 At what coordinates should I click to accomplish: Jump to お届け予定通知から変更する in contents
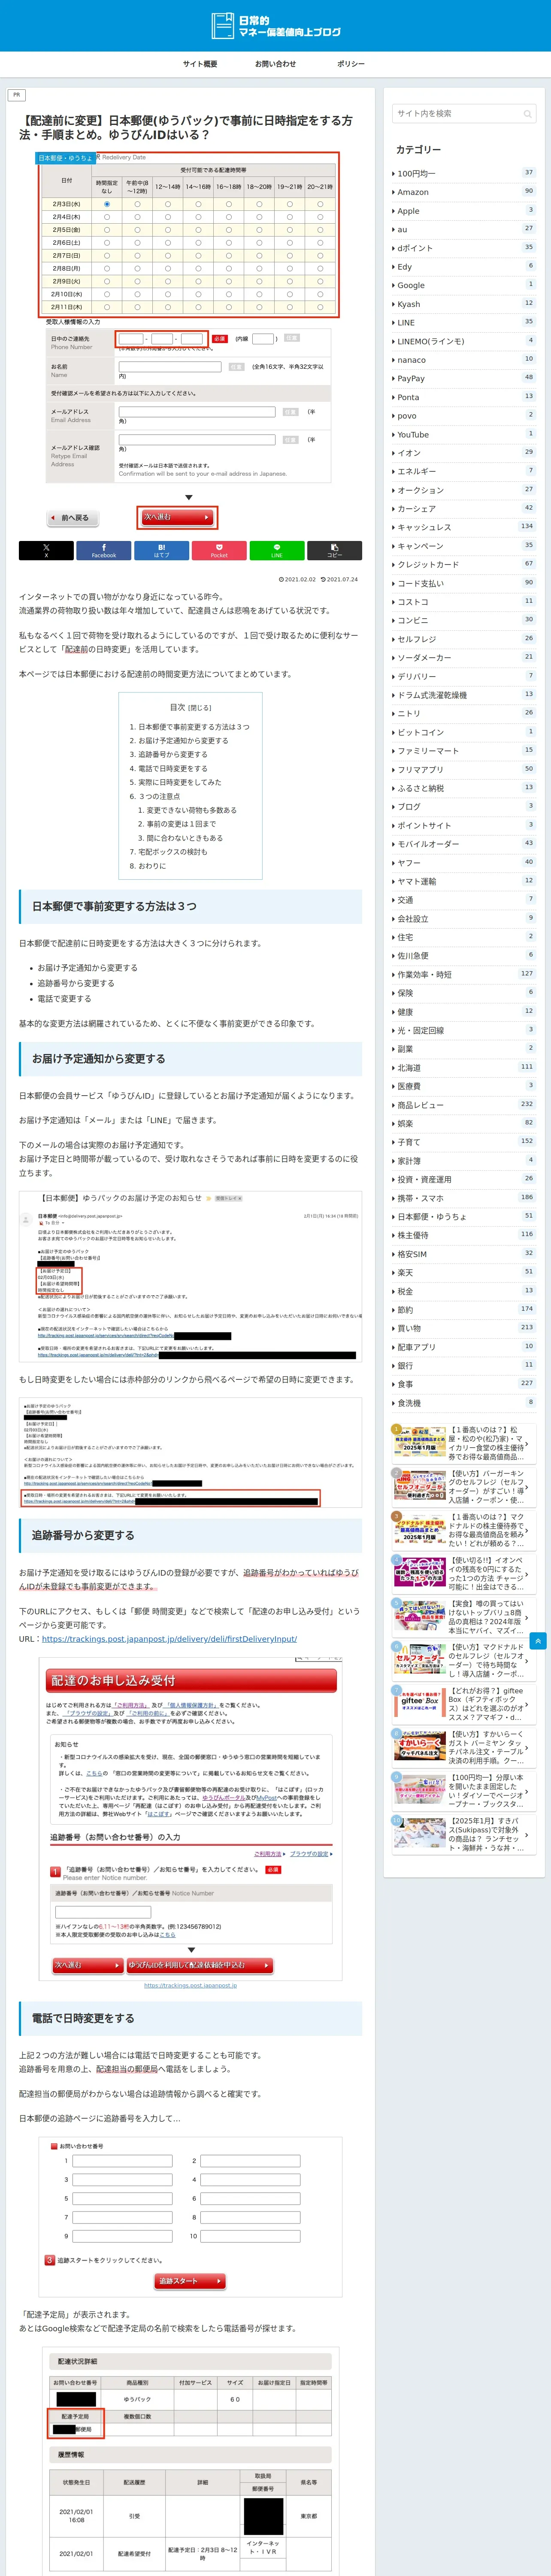point(183,741)
